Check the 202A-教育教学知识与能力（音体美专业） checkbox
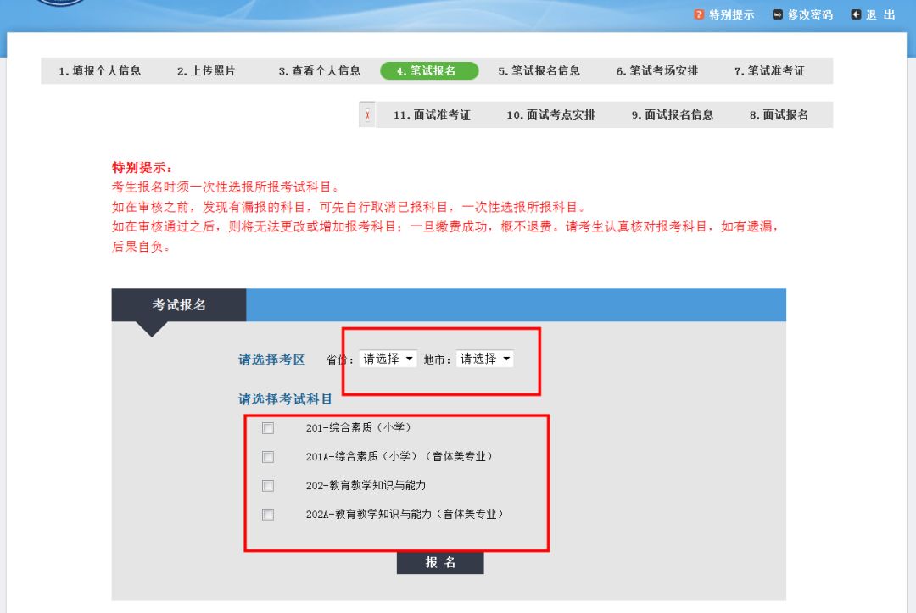The width and height of the screenshot is (916, 613). pyautogui.click(x=269, y=514)
